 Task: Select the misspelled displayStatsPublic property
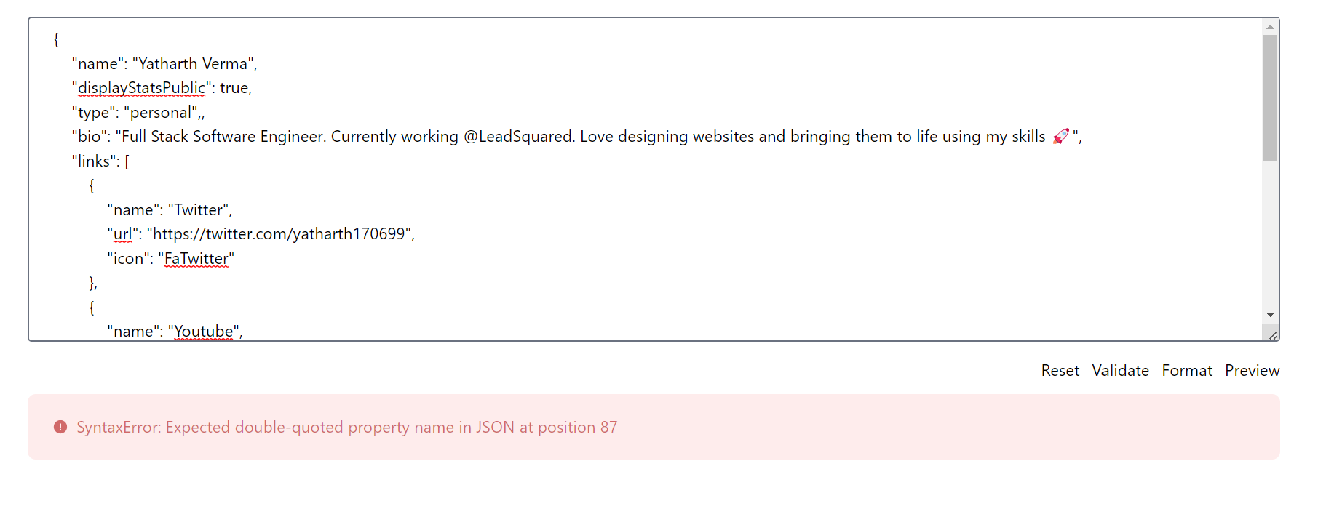tap(140, 87)
